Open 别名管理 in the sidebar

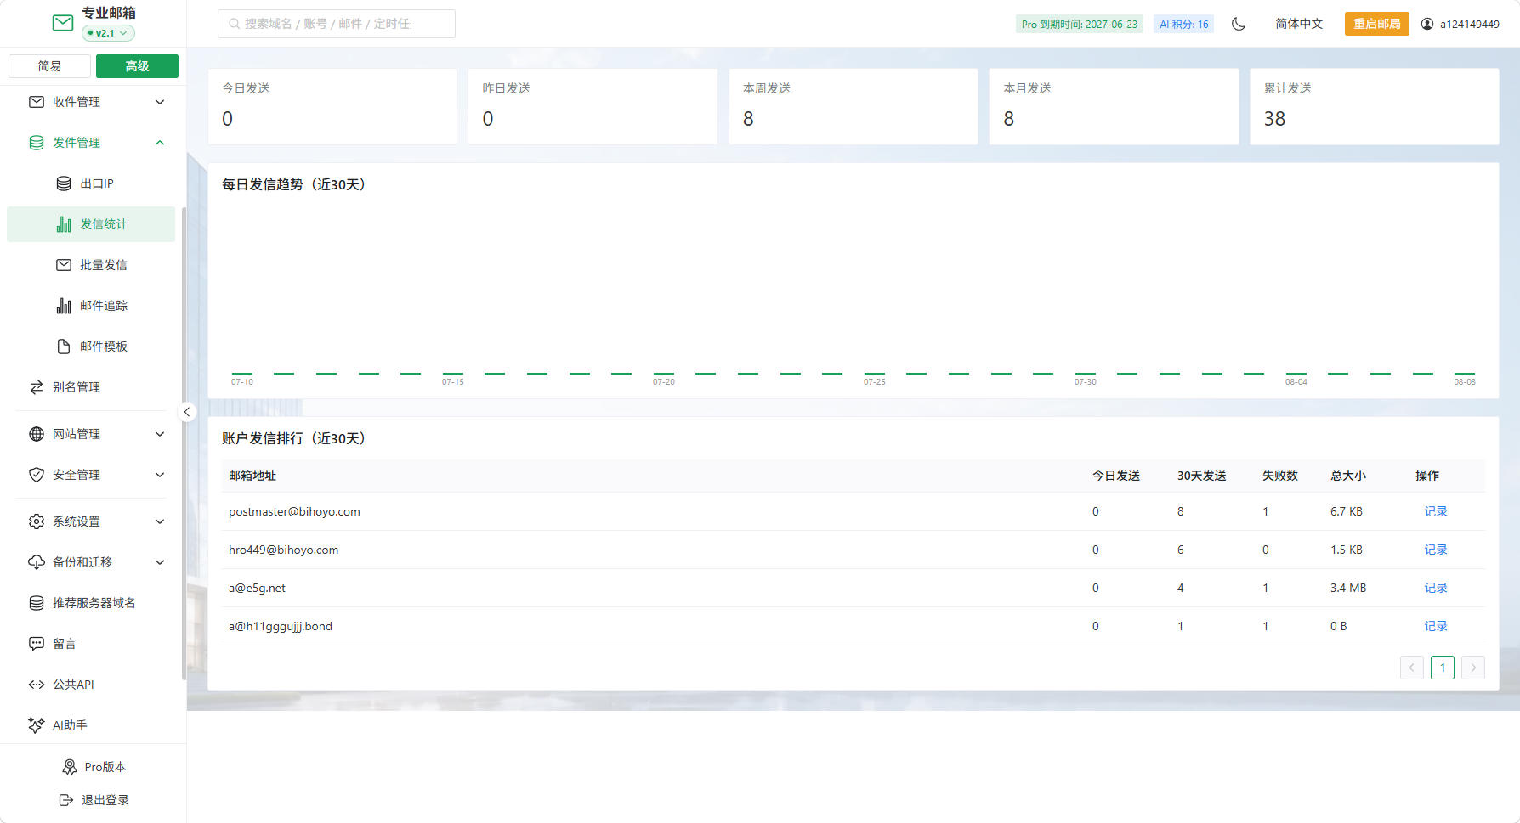91,387
